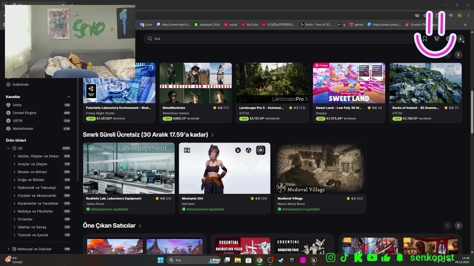Open Chrome media controls icon
This screenshot has width=474, height=266.
tap(451, 16)
